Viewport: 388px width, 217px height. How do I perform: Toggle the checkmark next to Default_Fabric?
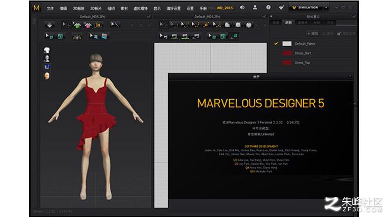[276, 44]
